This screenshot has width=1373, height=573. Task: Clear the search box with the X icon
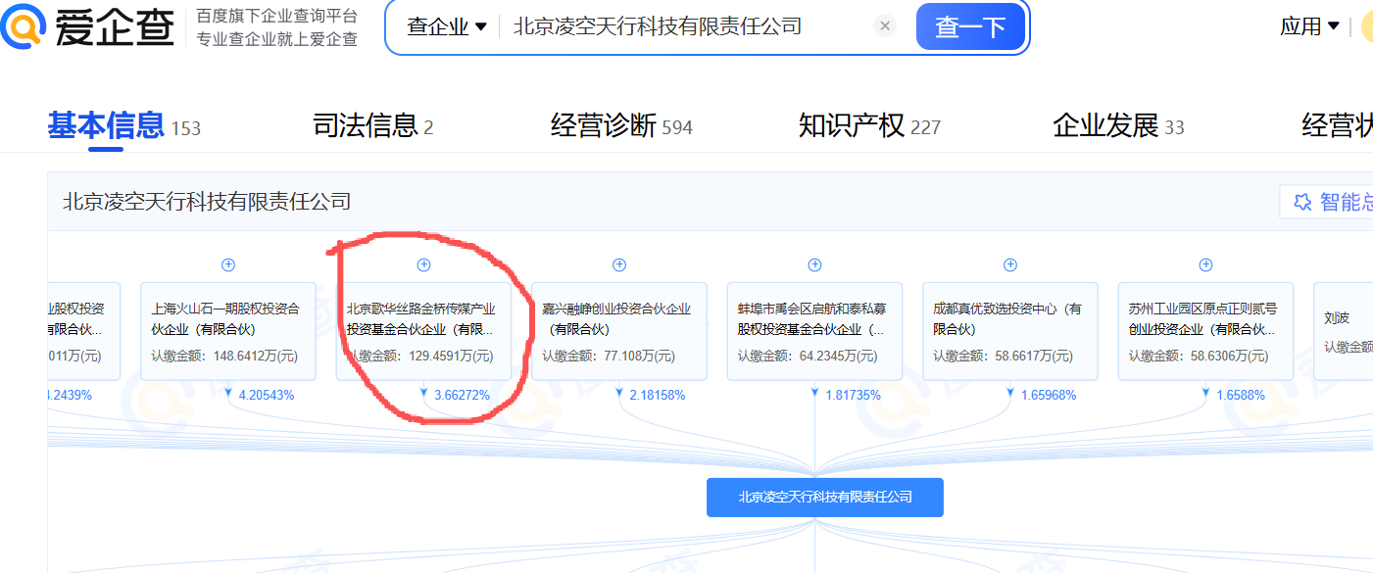(885, 26)
